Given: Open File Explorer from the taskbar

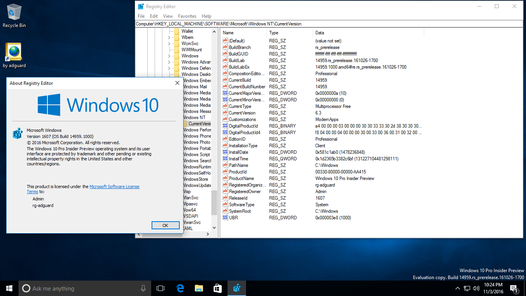Looking at the screenshot, I should coord(199,288).
